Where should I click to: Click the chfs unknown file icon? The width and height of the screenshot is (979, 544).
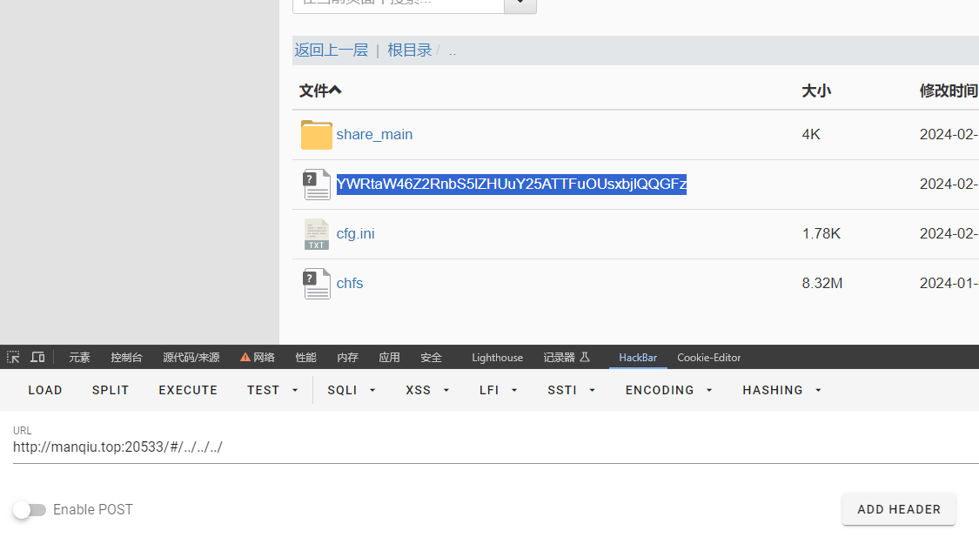[x=317, y=284]
